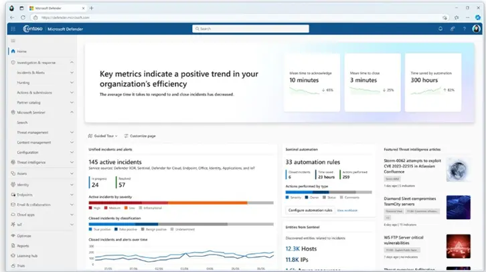Click the Learning hub icon
Image resolution: width=486 pixels, height=272 pixels.
tap(13, 255)
